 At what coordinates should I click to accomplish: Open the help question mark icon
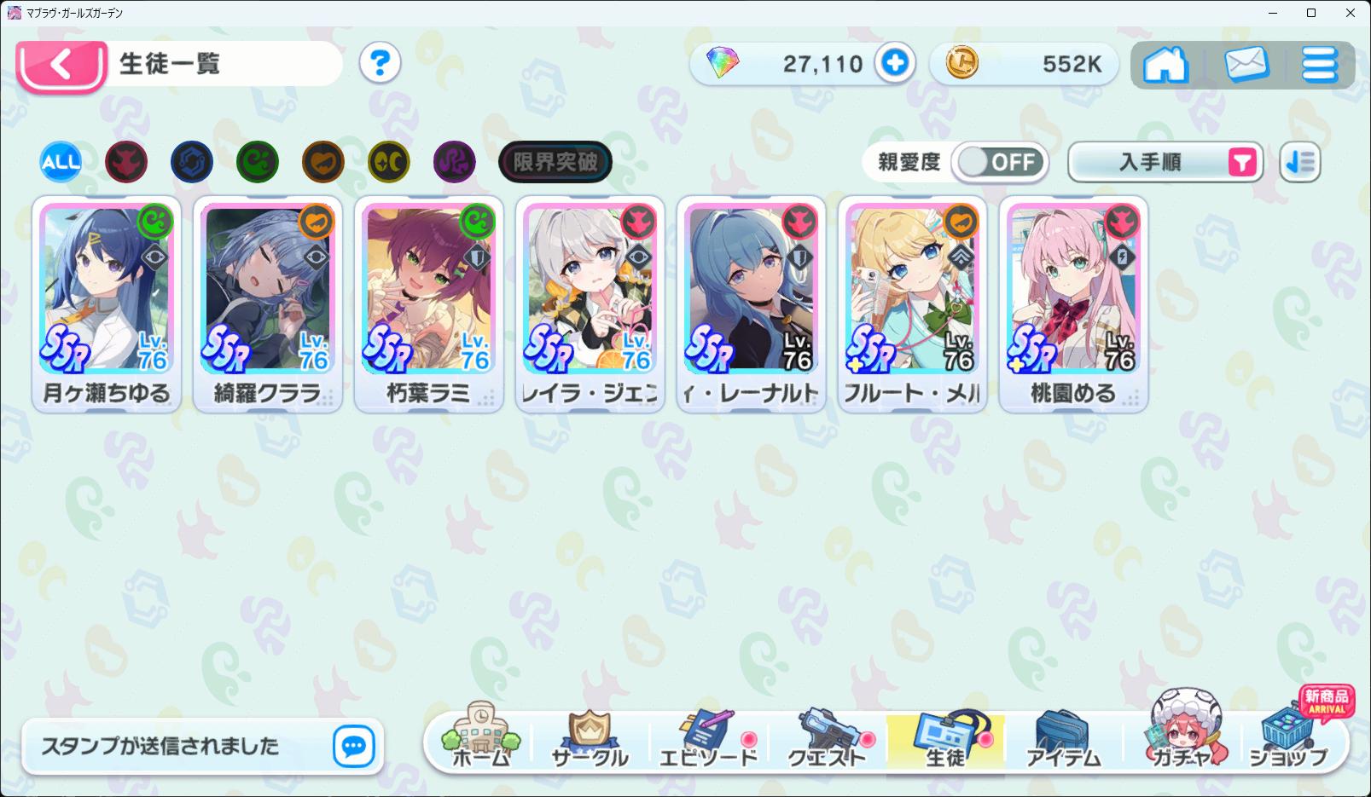coord(380,63)
